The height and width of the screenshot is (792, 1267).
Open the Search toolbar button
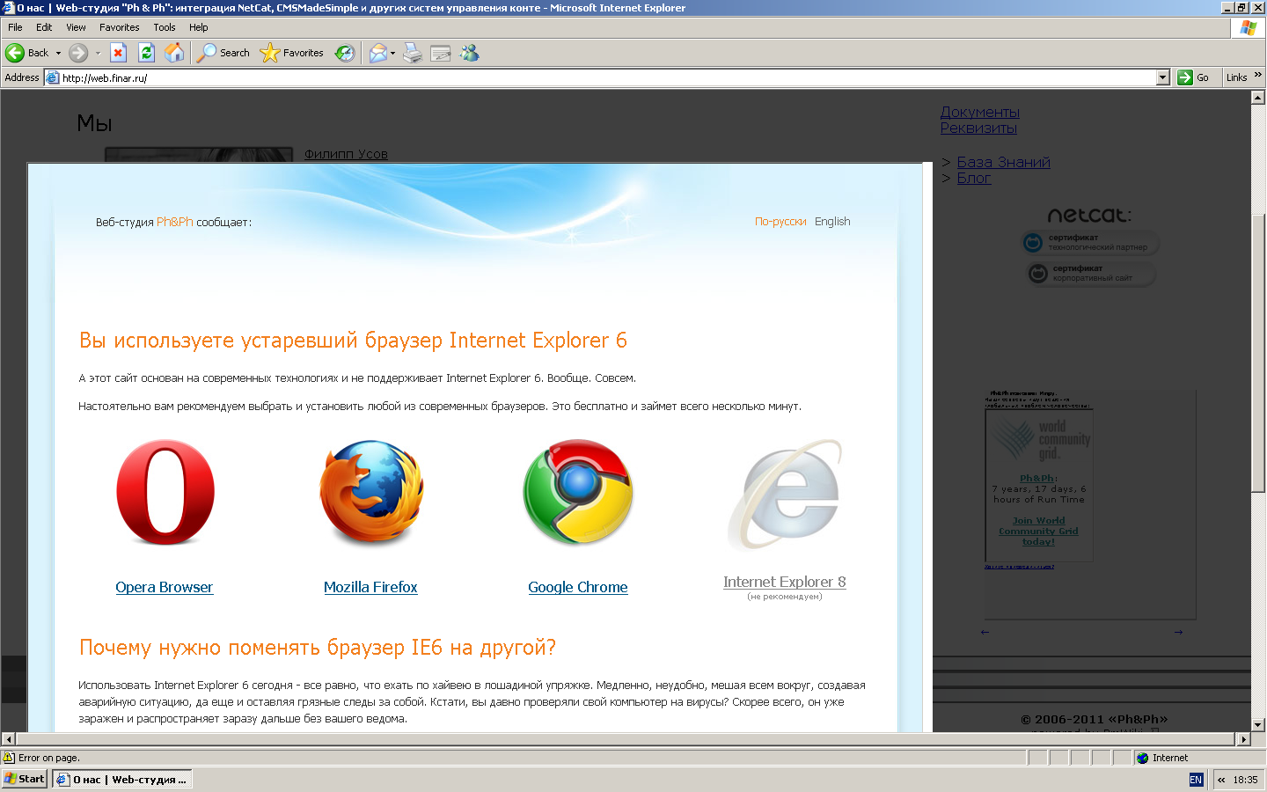click(223, 53)
